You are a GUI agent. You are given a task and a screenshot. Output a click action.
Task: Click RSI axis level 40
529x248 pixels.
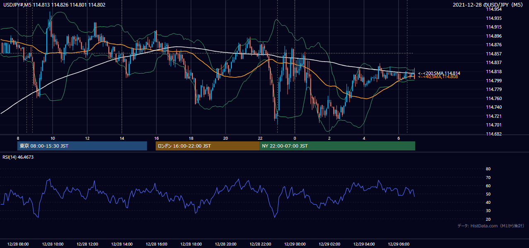488,202
